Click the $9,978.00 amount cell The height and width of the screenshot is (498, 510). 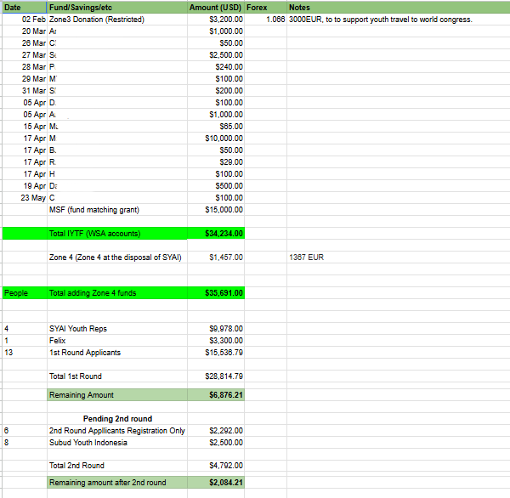click(x=216, y=329)
